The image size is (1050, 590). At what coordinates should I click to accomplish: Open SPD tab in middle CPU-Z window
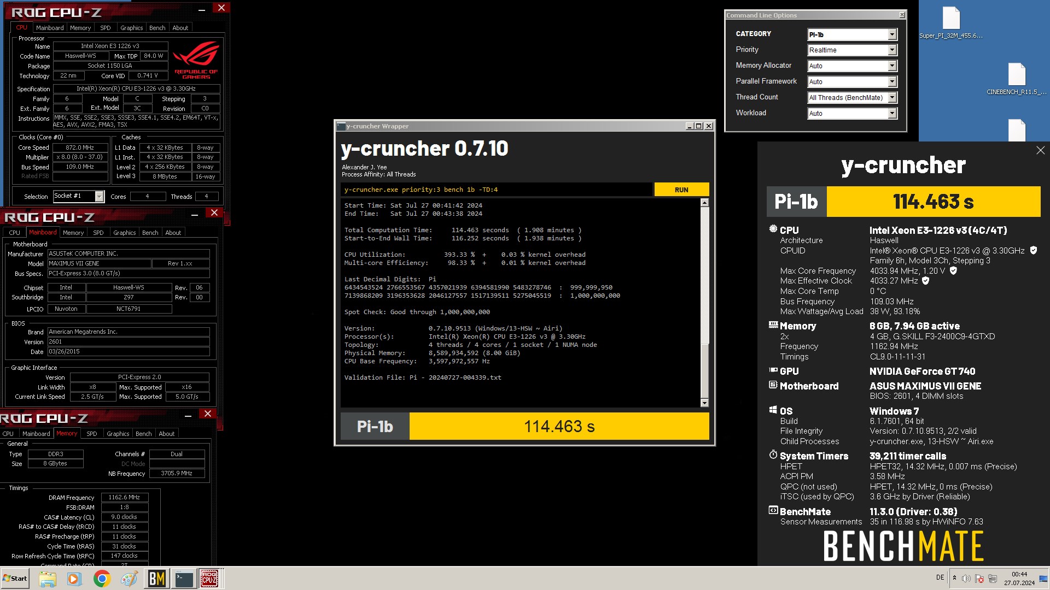[x=98, y=233]
